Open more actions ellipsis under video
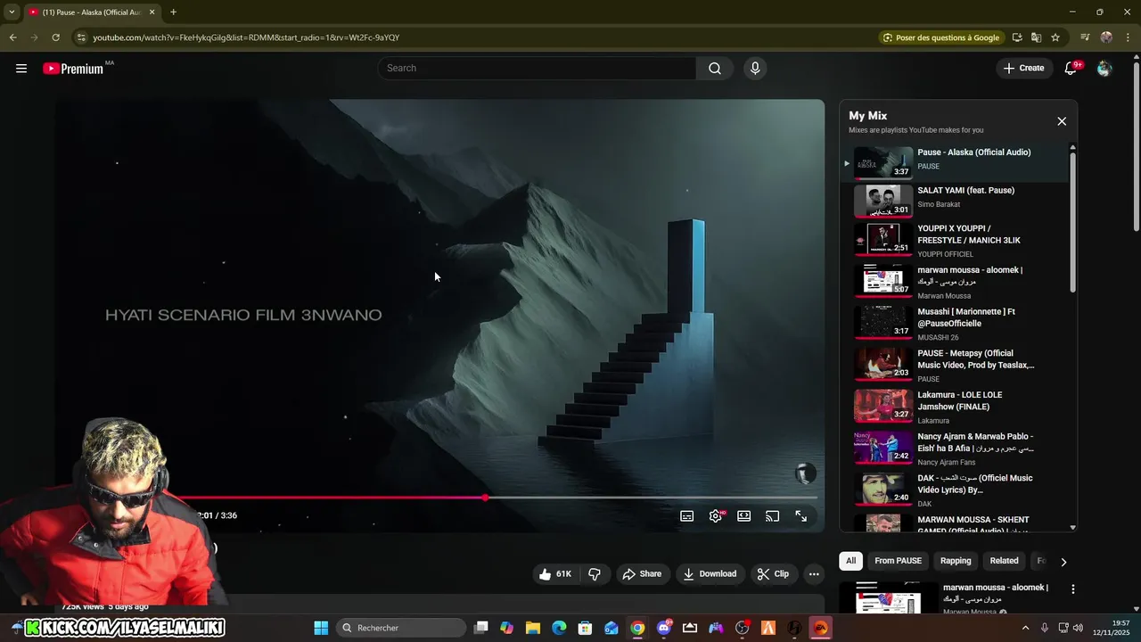This screenshot has width=1141, height=642. coord(814,574)
